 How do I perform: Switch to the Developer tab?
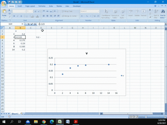[77, 6]
